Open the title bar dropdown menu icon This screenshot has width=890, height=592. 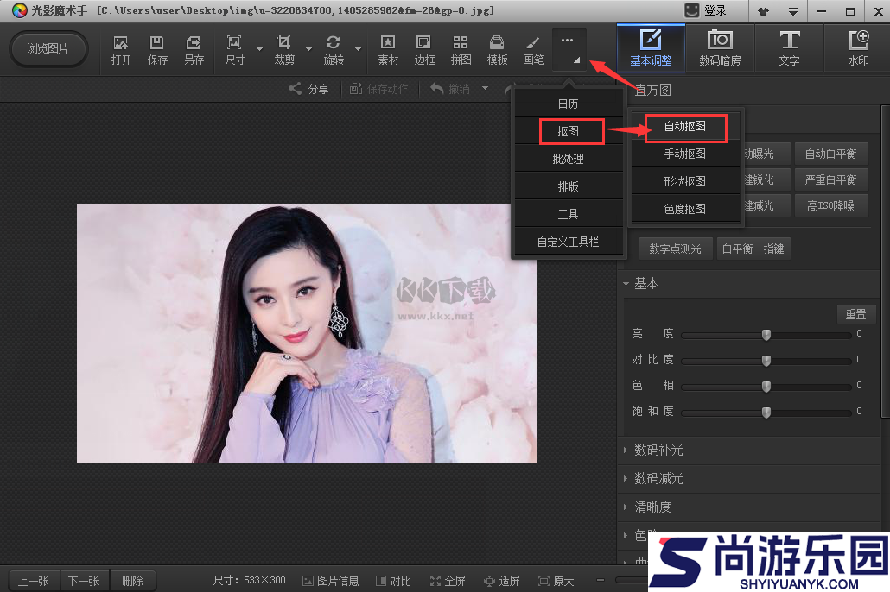[x=793, y=10]
